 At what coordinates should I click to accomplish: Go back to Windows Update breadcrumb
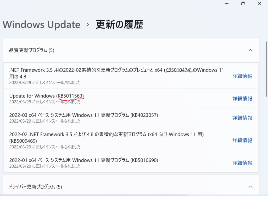pyautogui.click(x=41, y=25)
